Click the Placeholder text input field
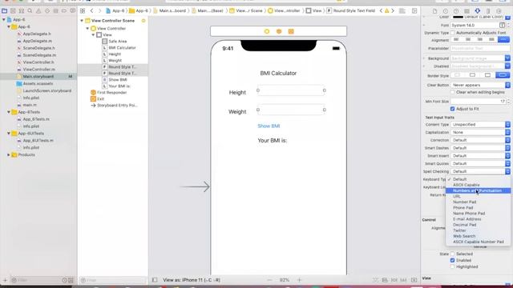 480,48
